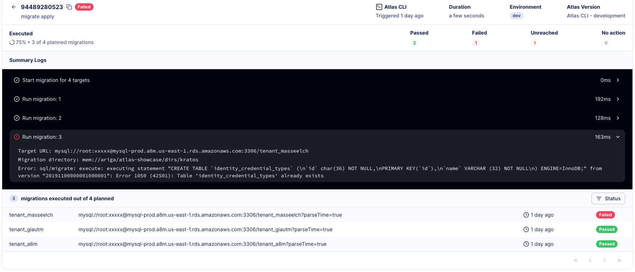Click clock icon in tenant_a8m row
Image resolution: width=635 pixels, height=272 pixels.
[526, 244]
